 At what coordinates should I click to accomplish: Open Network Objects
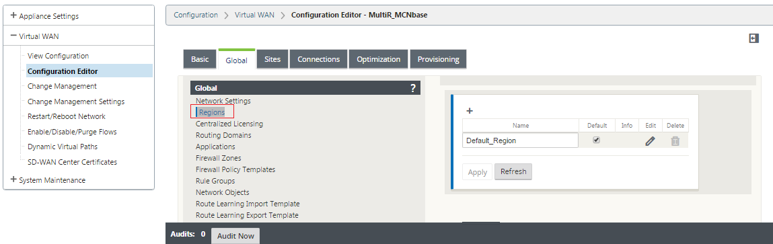tap(222, 192)
